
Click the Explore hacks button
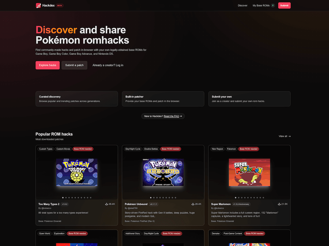tap(48, 65)
